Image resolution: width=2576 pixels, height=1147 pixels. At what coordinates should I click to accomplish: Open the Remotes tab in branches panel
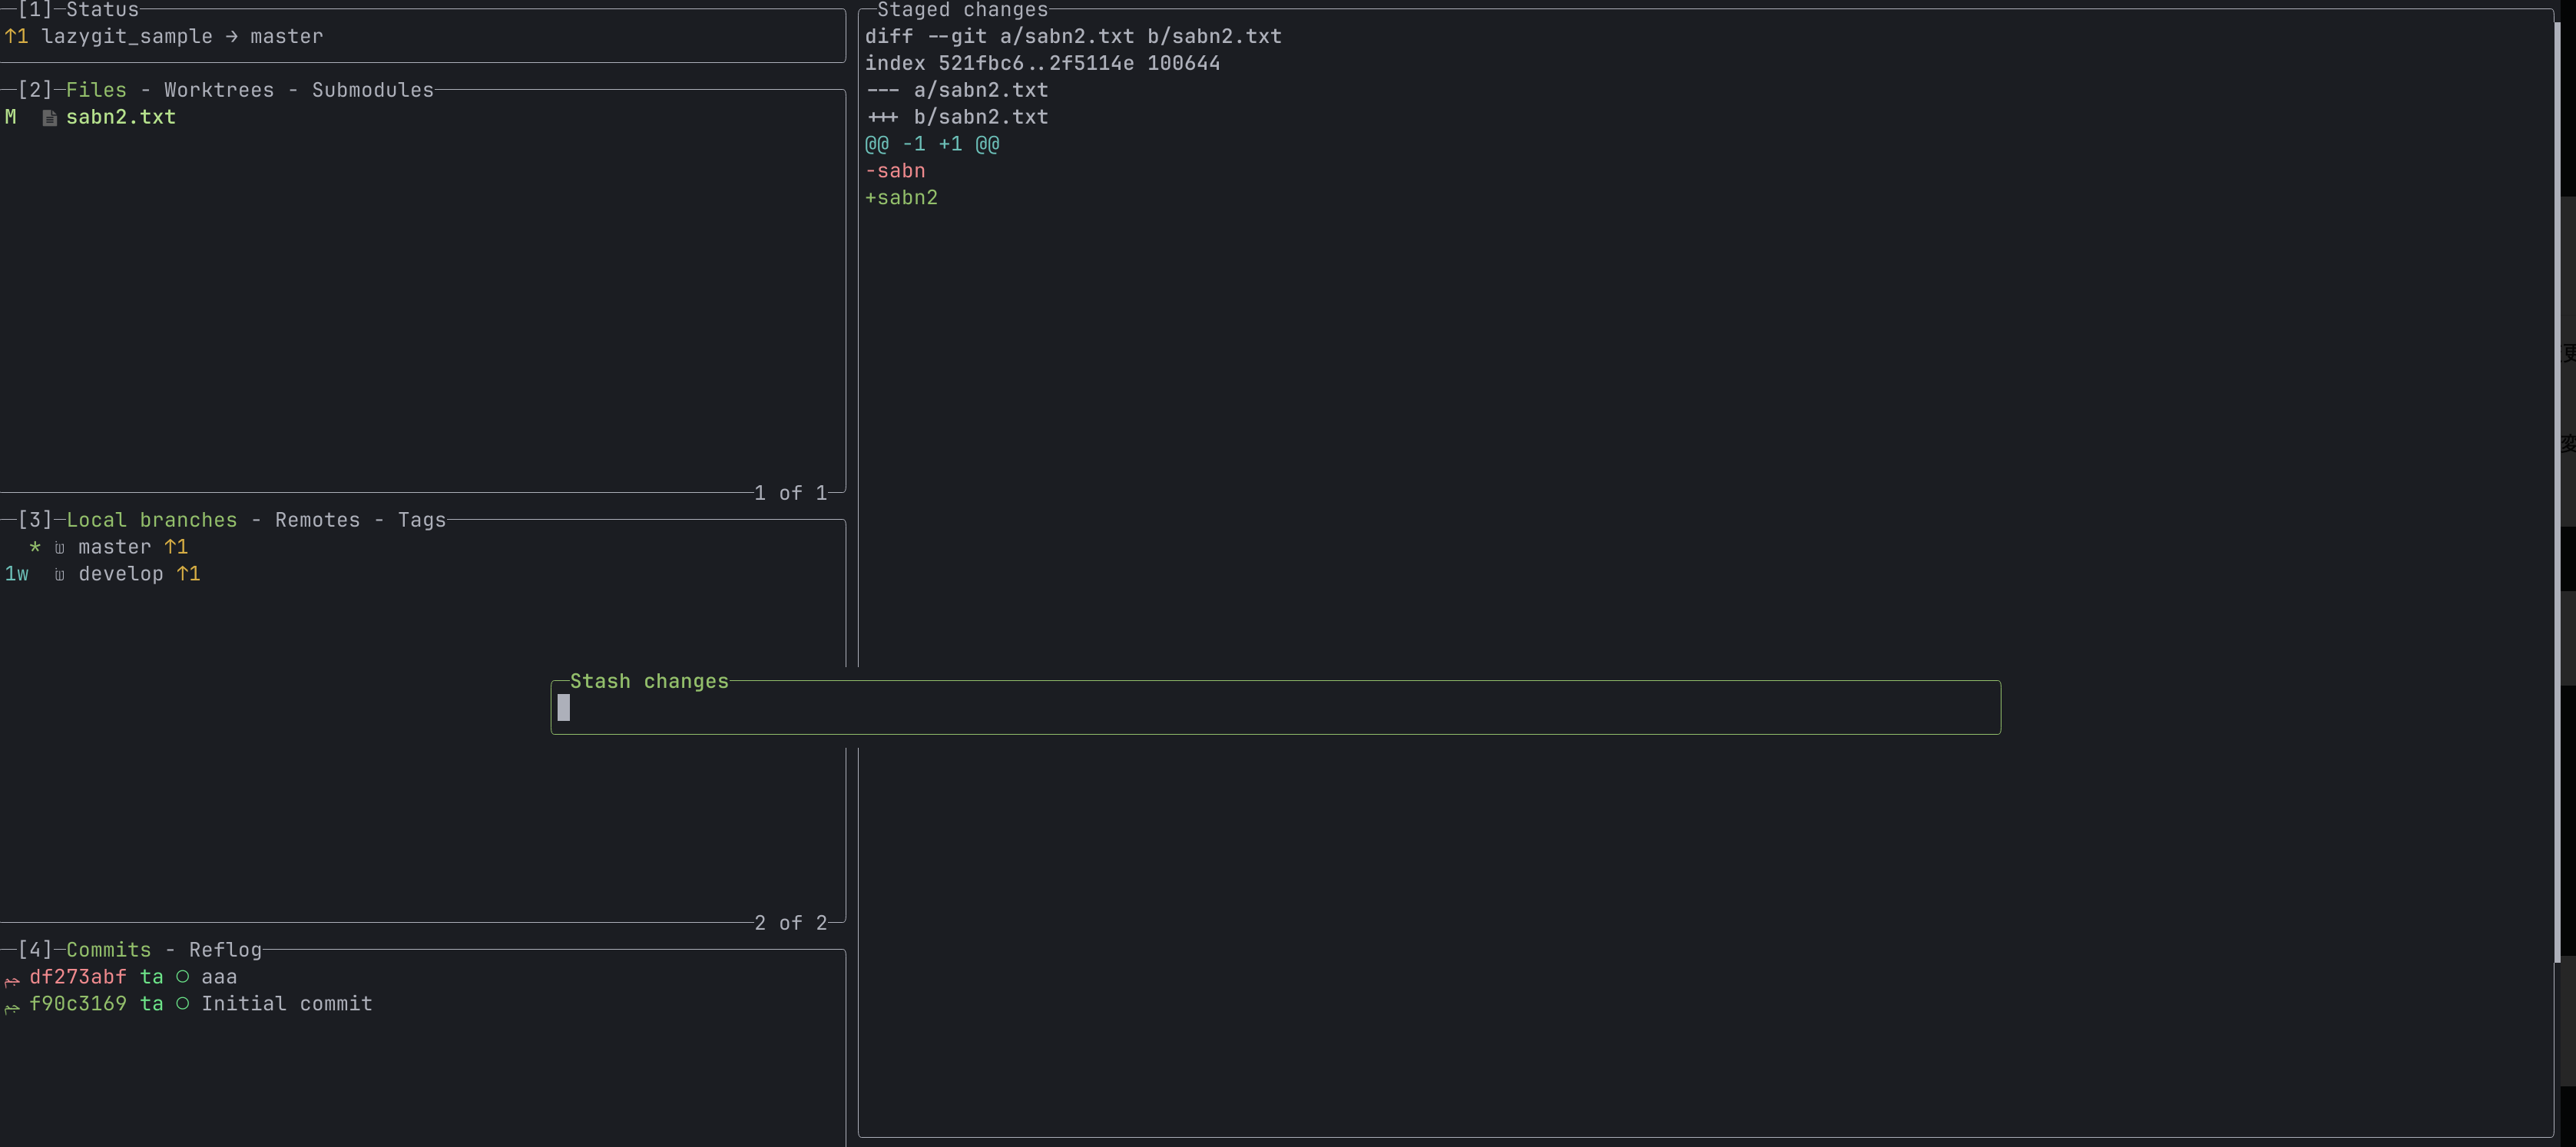pos(317,520)
